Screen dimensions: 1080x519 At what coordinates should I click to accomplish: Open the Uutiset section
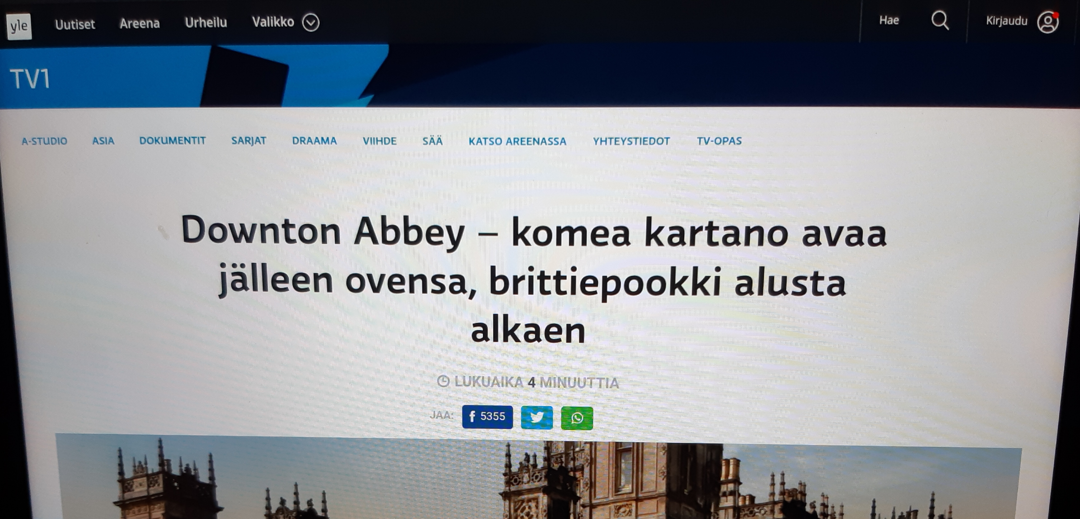tap(75, 24)
